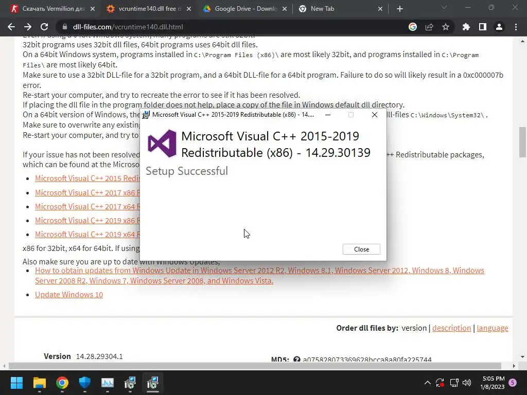Screen dimensions: 527x395
Task: Open the clock showing 5:05 PM 1/8/2023
Action: 493,383
